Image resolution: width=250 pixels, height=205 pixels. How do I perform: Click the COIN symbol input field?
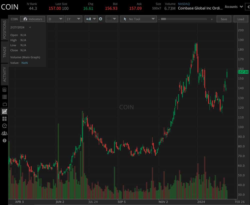pos(14,19)
